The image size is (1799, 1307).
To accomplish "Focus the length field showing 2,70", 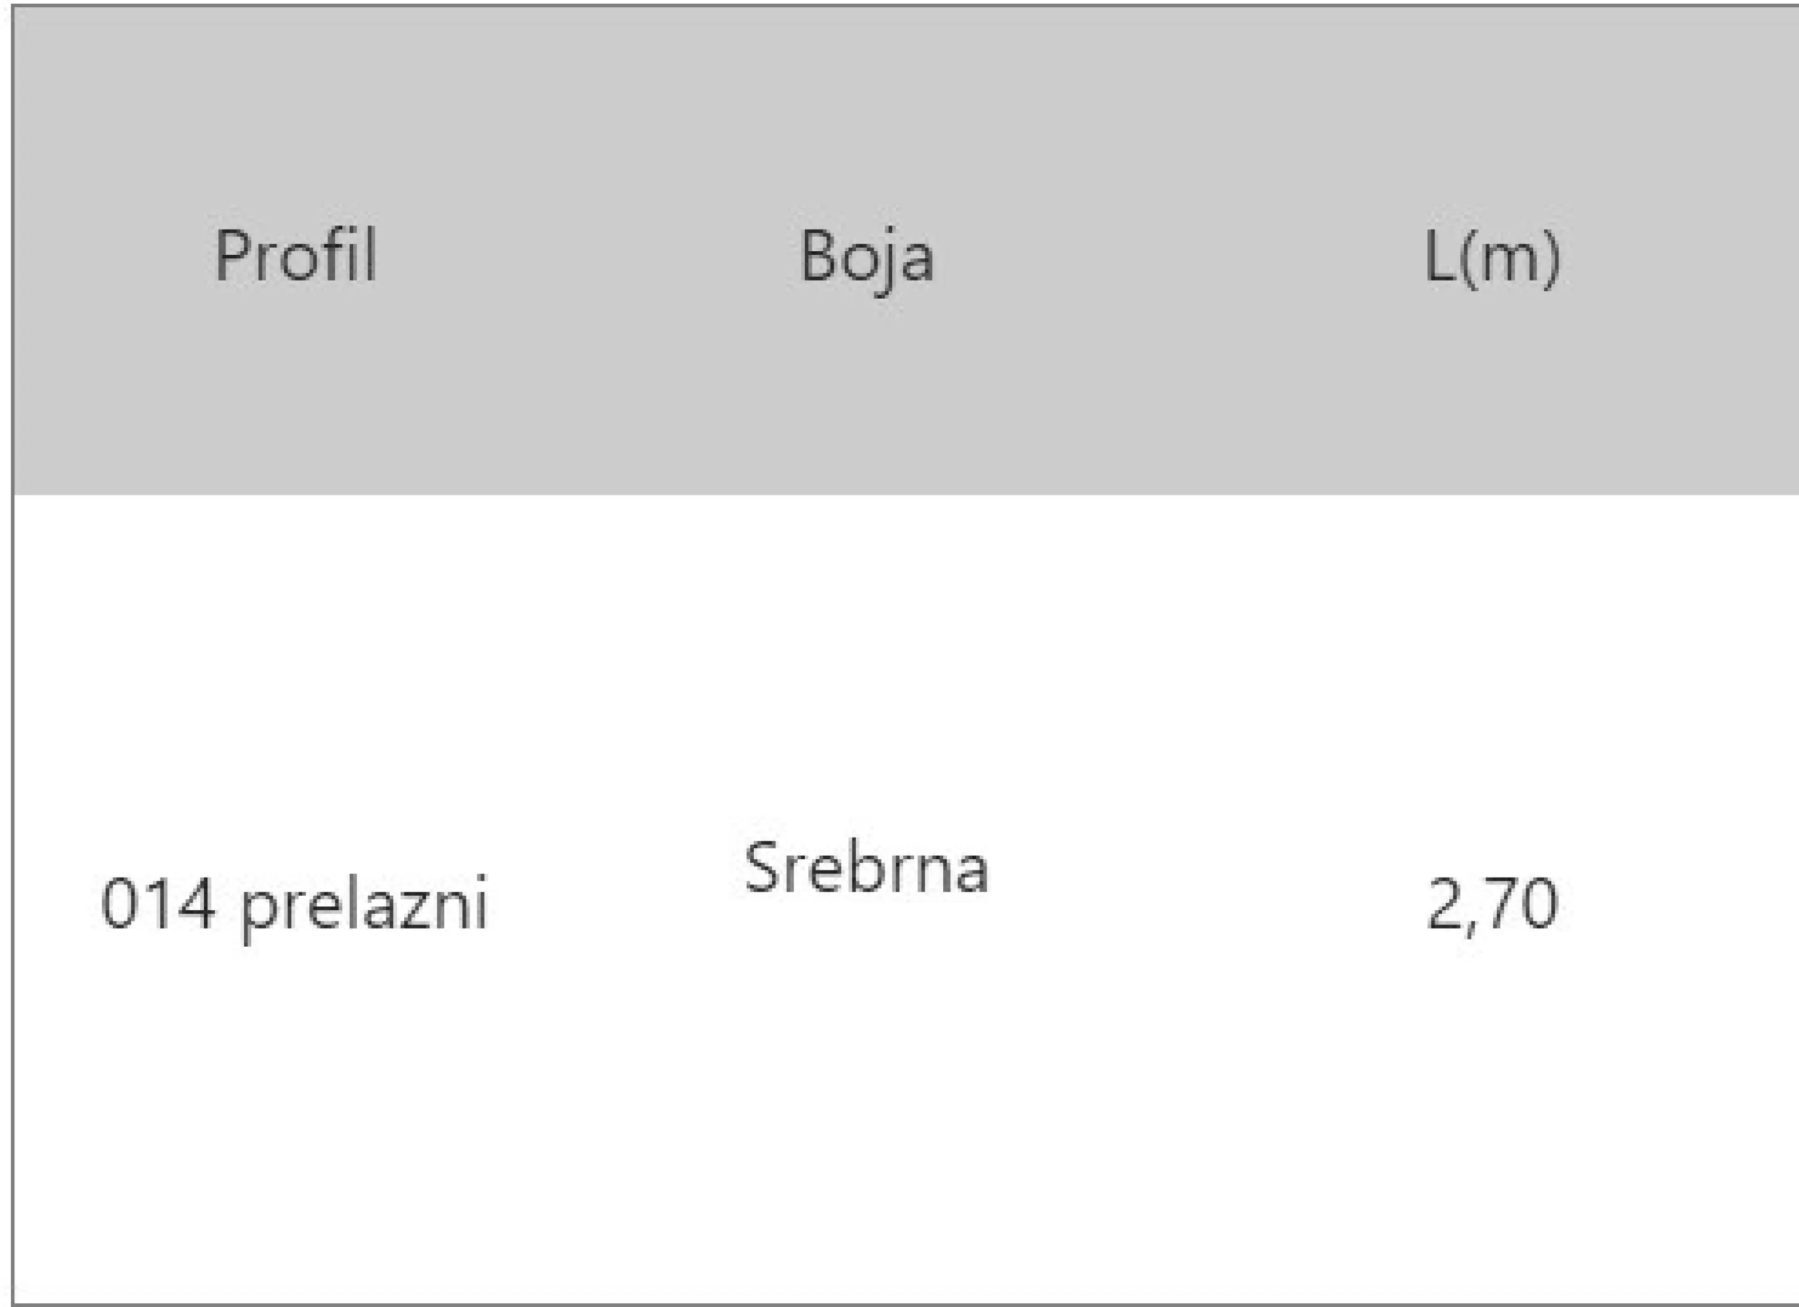I will [1492, 904].
